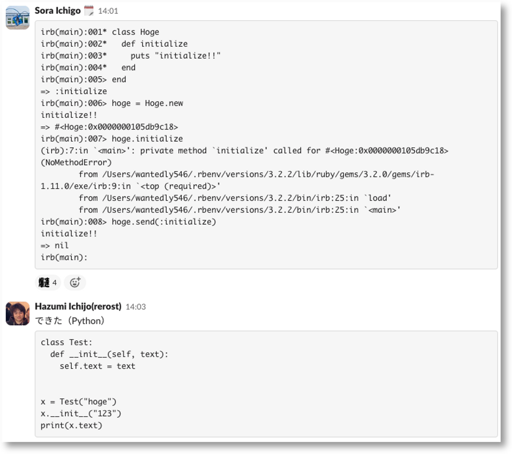This screenshot has width=512, height=454.
Task: Click the "=> nil" output line
Action: (x=55, y=245)
